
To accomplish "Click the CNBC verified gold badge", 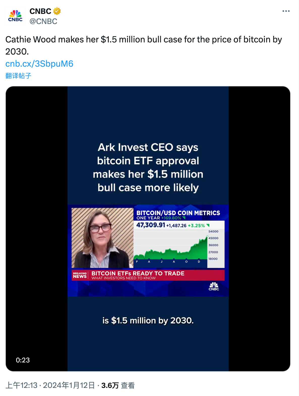I will click(57, 11).
